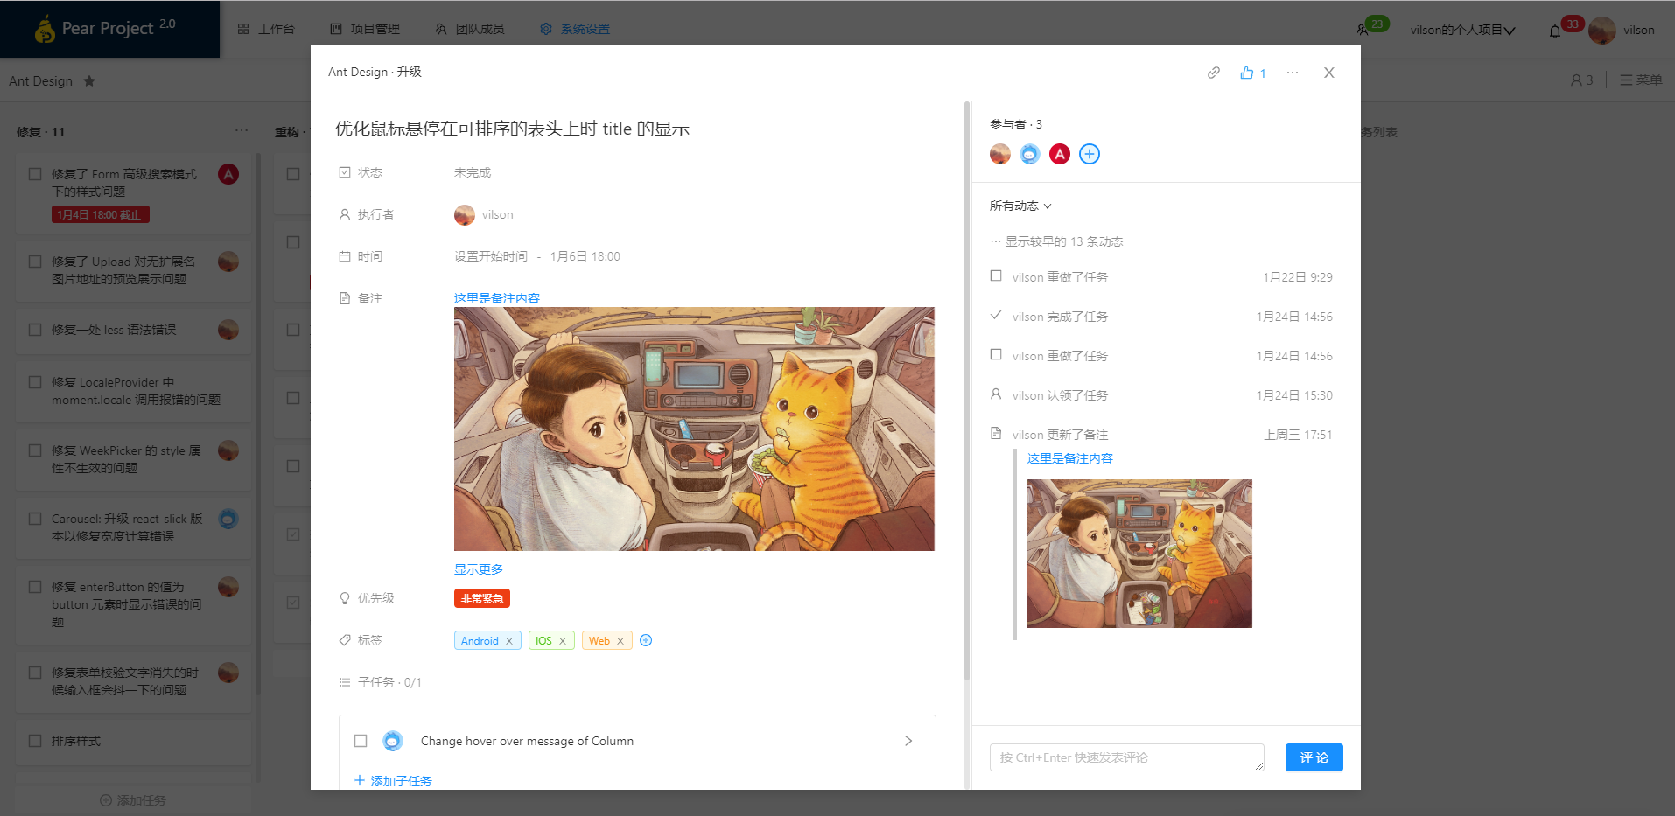Click the comment input field
This screenshot has width=1675, height=816.
(x=1127, y=757)
